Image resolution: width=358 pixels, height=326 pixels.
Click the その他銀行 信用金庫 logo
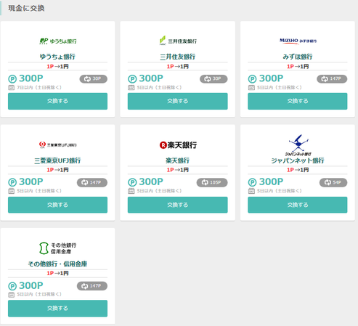pyautogui.click(x=58, y=248)
